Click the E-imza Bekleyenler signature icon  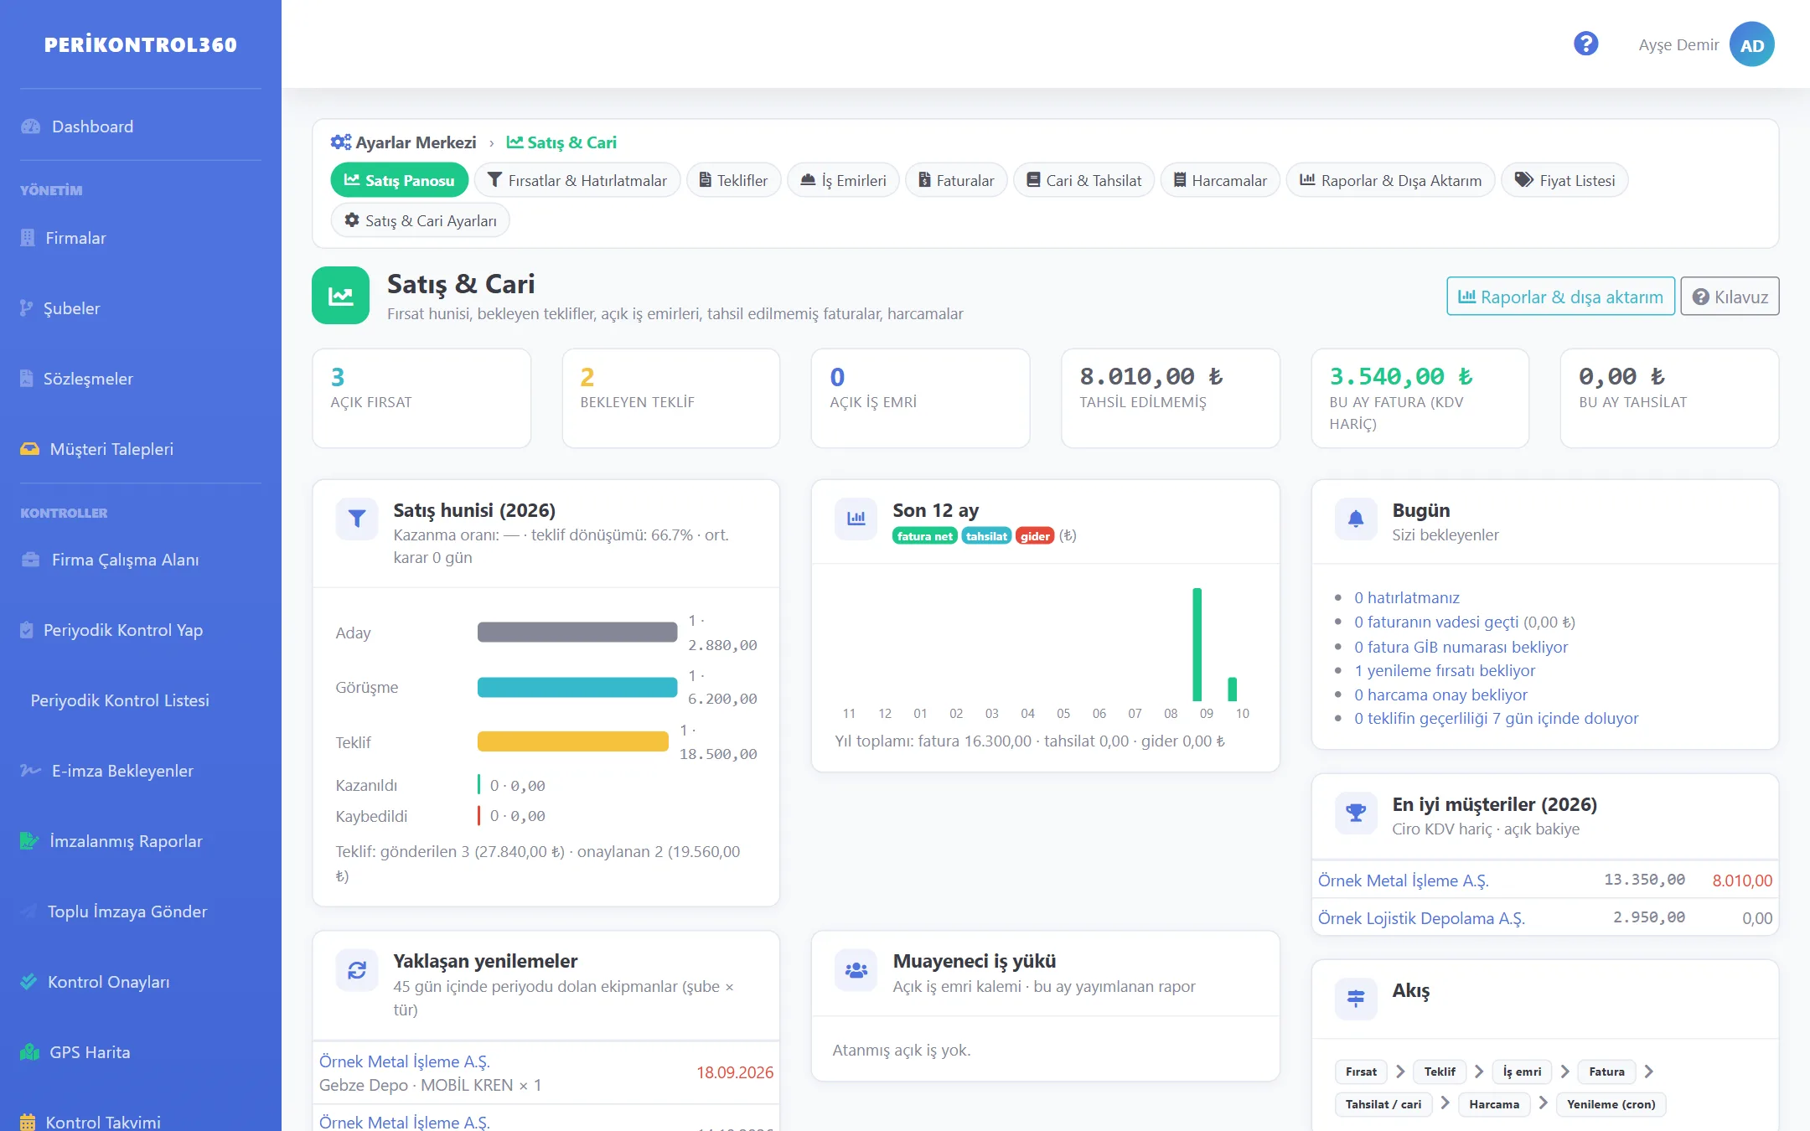[x=31, y=771]
